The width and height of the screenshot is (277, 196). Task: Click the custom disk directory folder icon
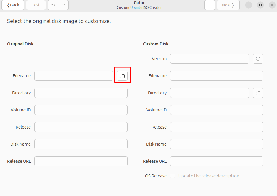(258, 93)
